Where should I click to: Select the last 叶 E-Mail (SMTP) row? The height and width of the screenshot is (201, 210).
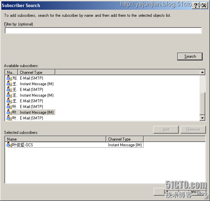pos(30,118)
